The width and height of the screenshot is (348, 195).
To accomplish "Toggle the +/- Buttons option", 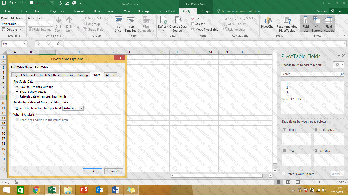I will 317,24.
